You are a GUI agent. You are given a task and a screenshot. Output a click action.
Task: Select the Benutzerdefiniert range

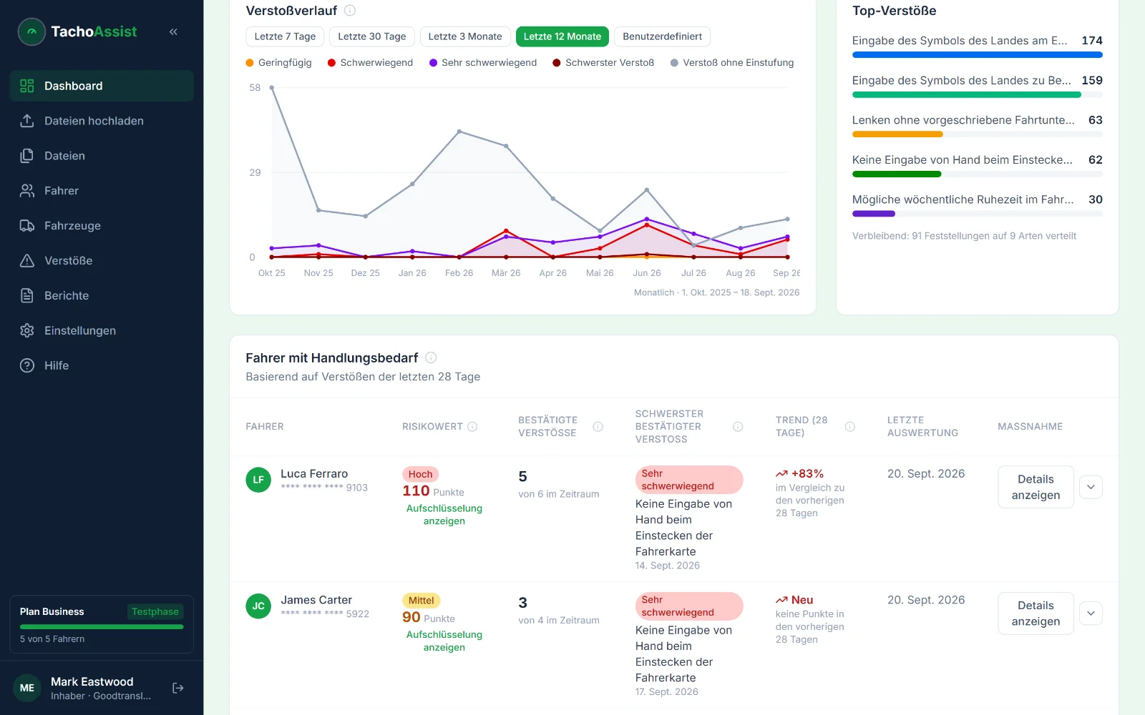pos(663,36)
